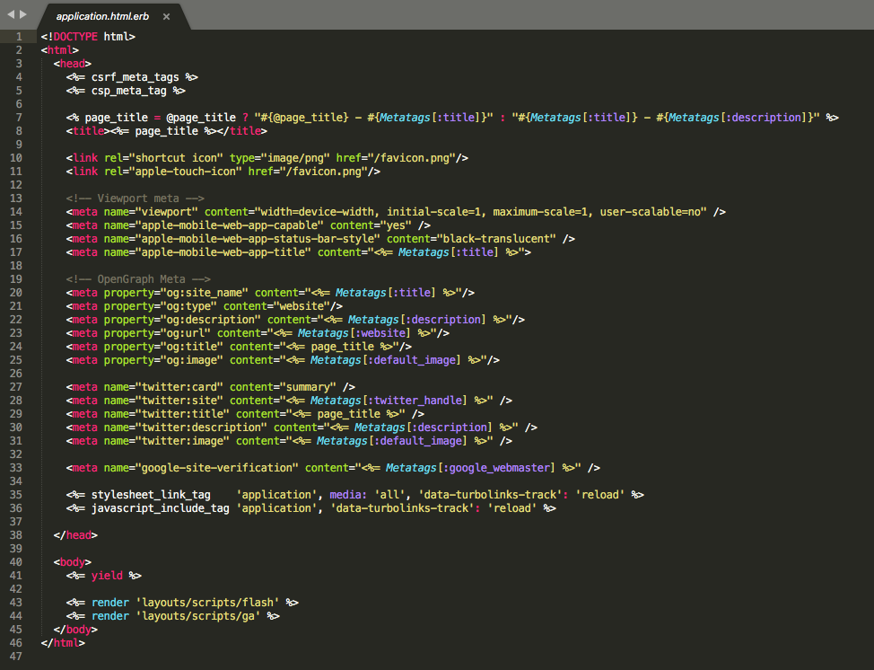Click the forward navigation arrow left of the tab
The width and height of the screenshot is (874, 670).
22,14
